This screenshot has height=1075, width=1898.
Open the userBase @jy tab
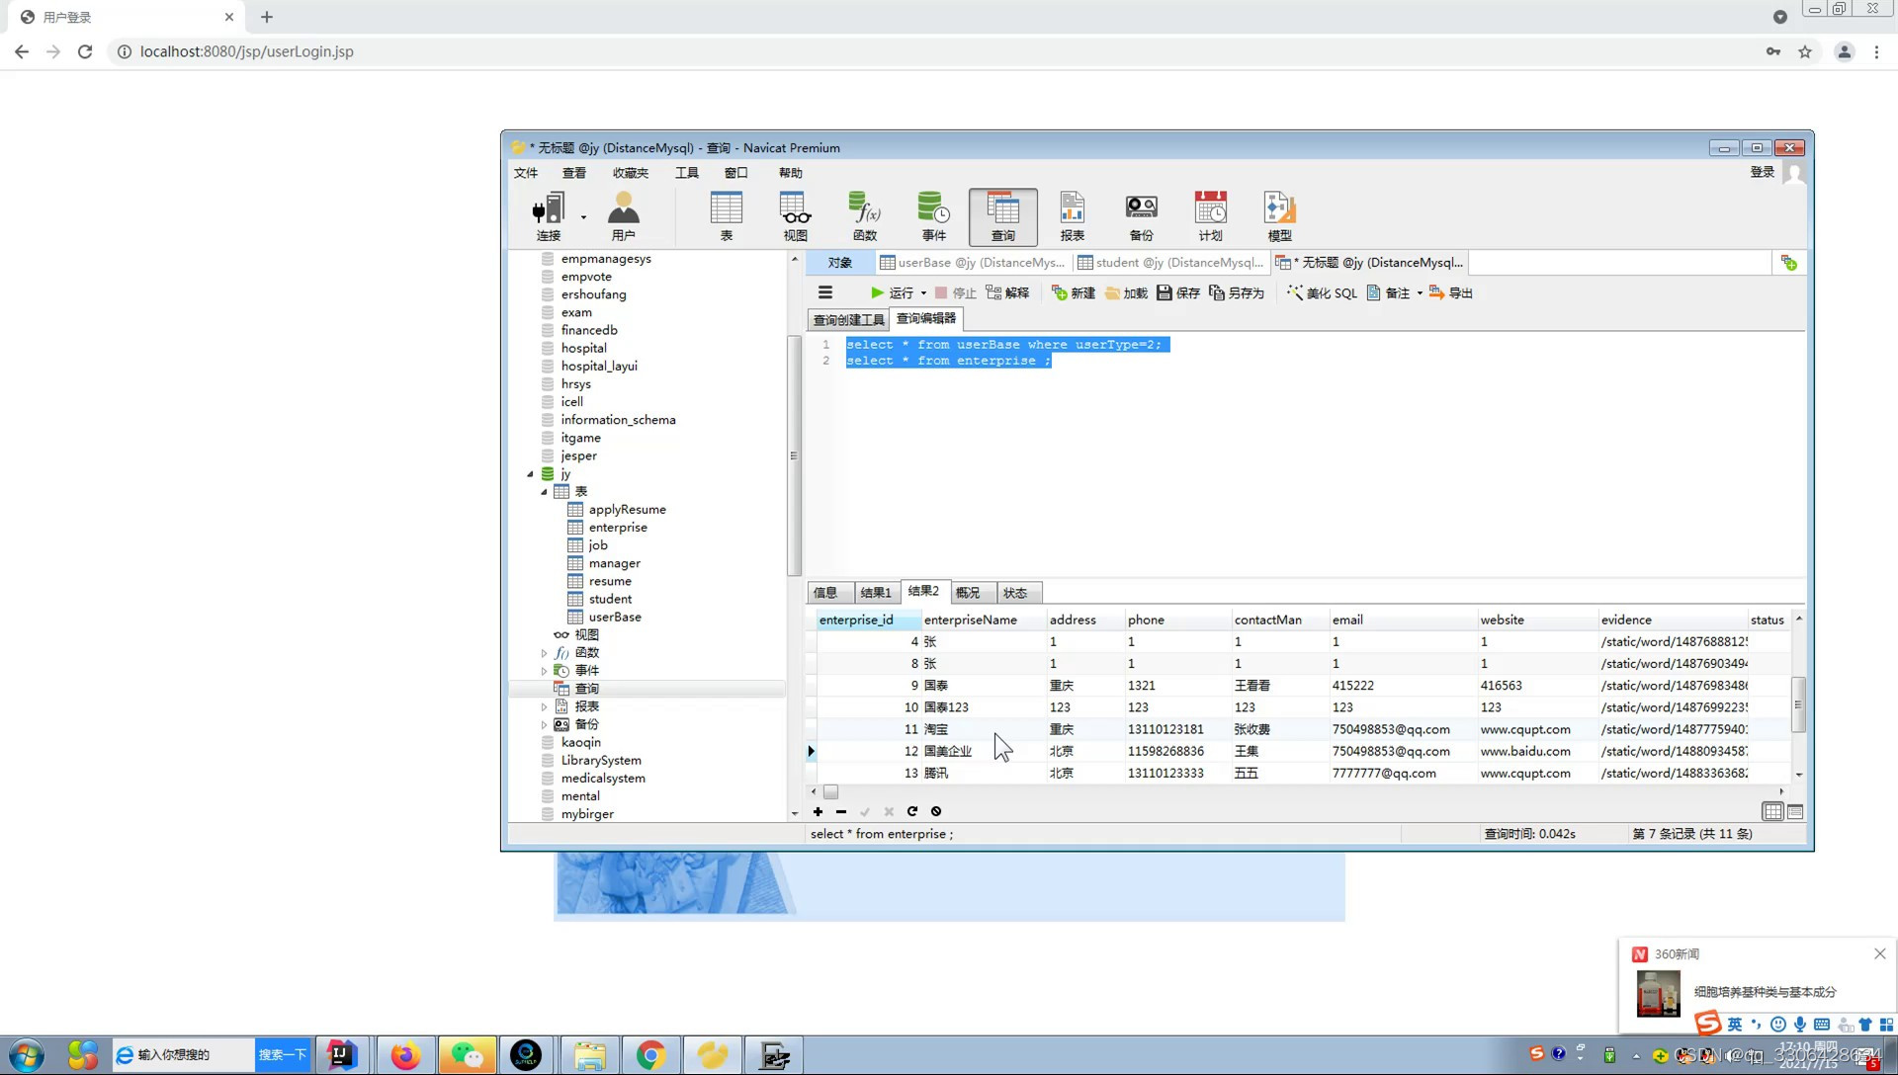[973, 262]
